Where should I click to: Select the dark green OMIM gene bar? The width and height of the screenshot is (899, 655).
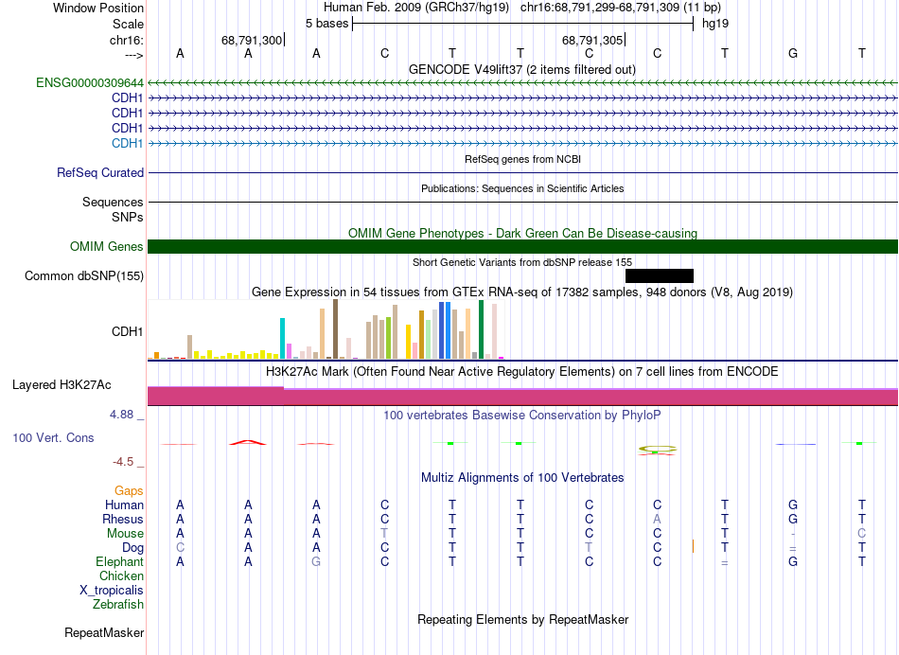click(523, 247)
